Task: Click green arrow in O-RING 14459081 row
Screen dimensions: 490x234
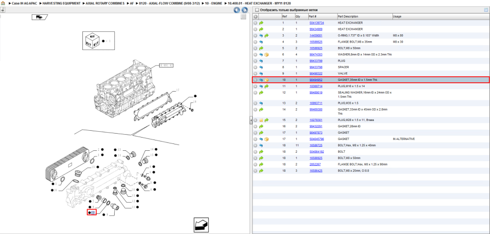Action: 267,36
